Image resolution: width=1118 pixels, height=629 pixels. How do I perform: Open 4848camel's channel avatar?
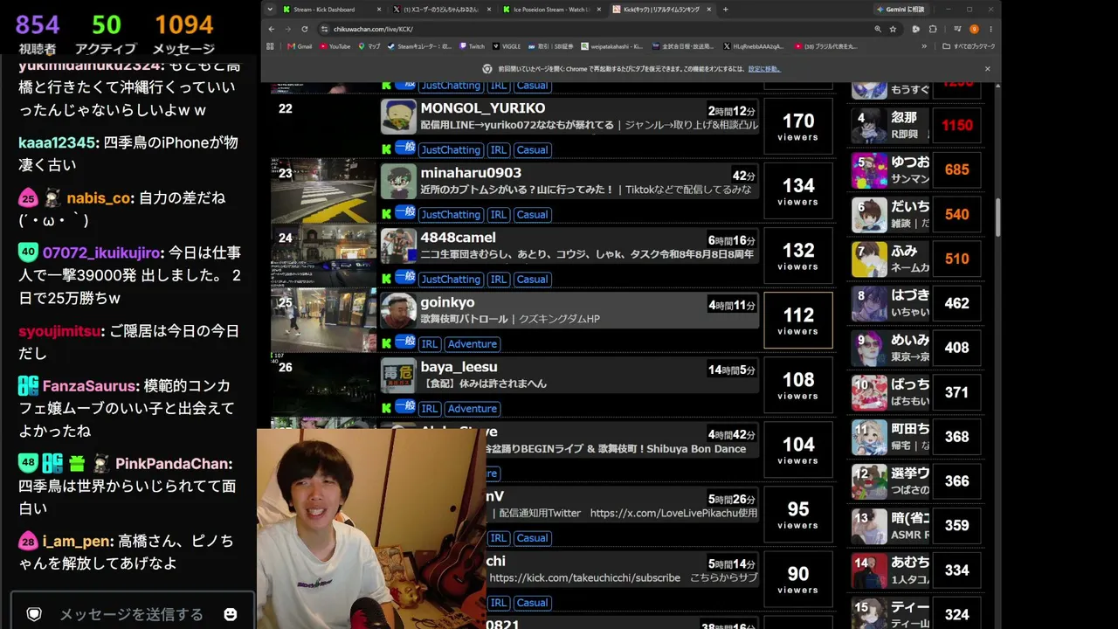[x=398, y=246]
